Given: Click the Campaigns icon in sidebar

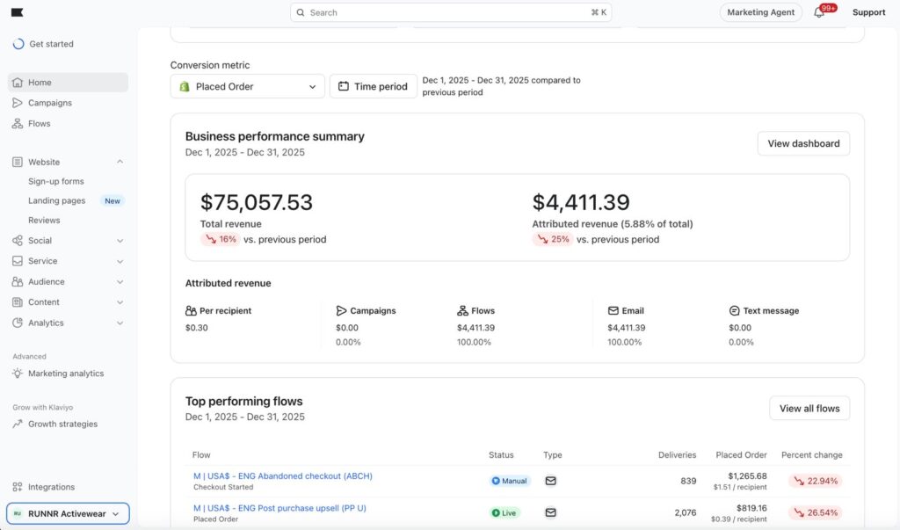Looking at the screenshot, I should click(18, 103).
